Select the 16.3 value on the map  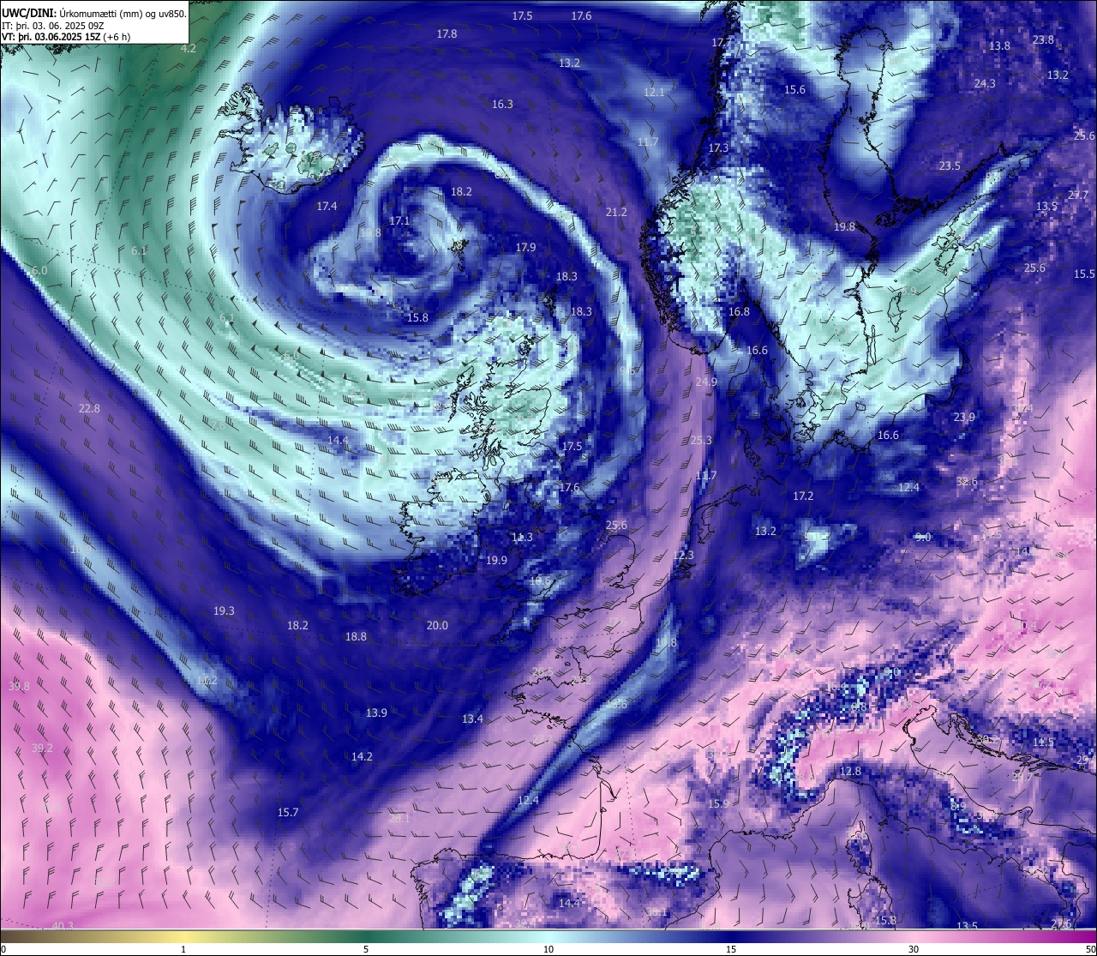(502, 105)
